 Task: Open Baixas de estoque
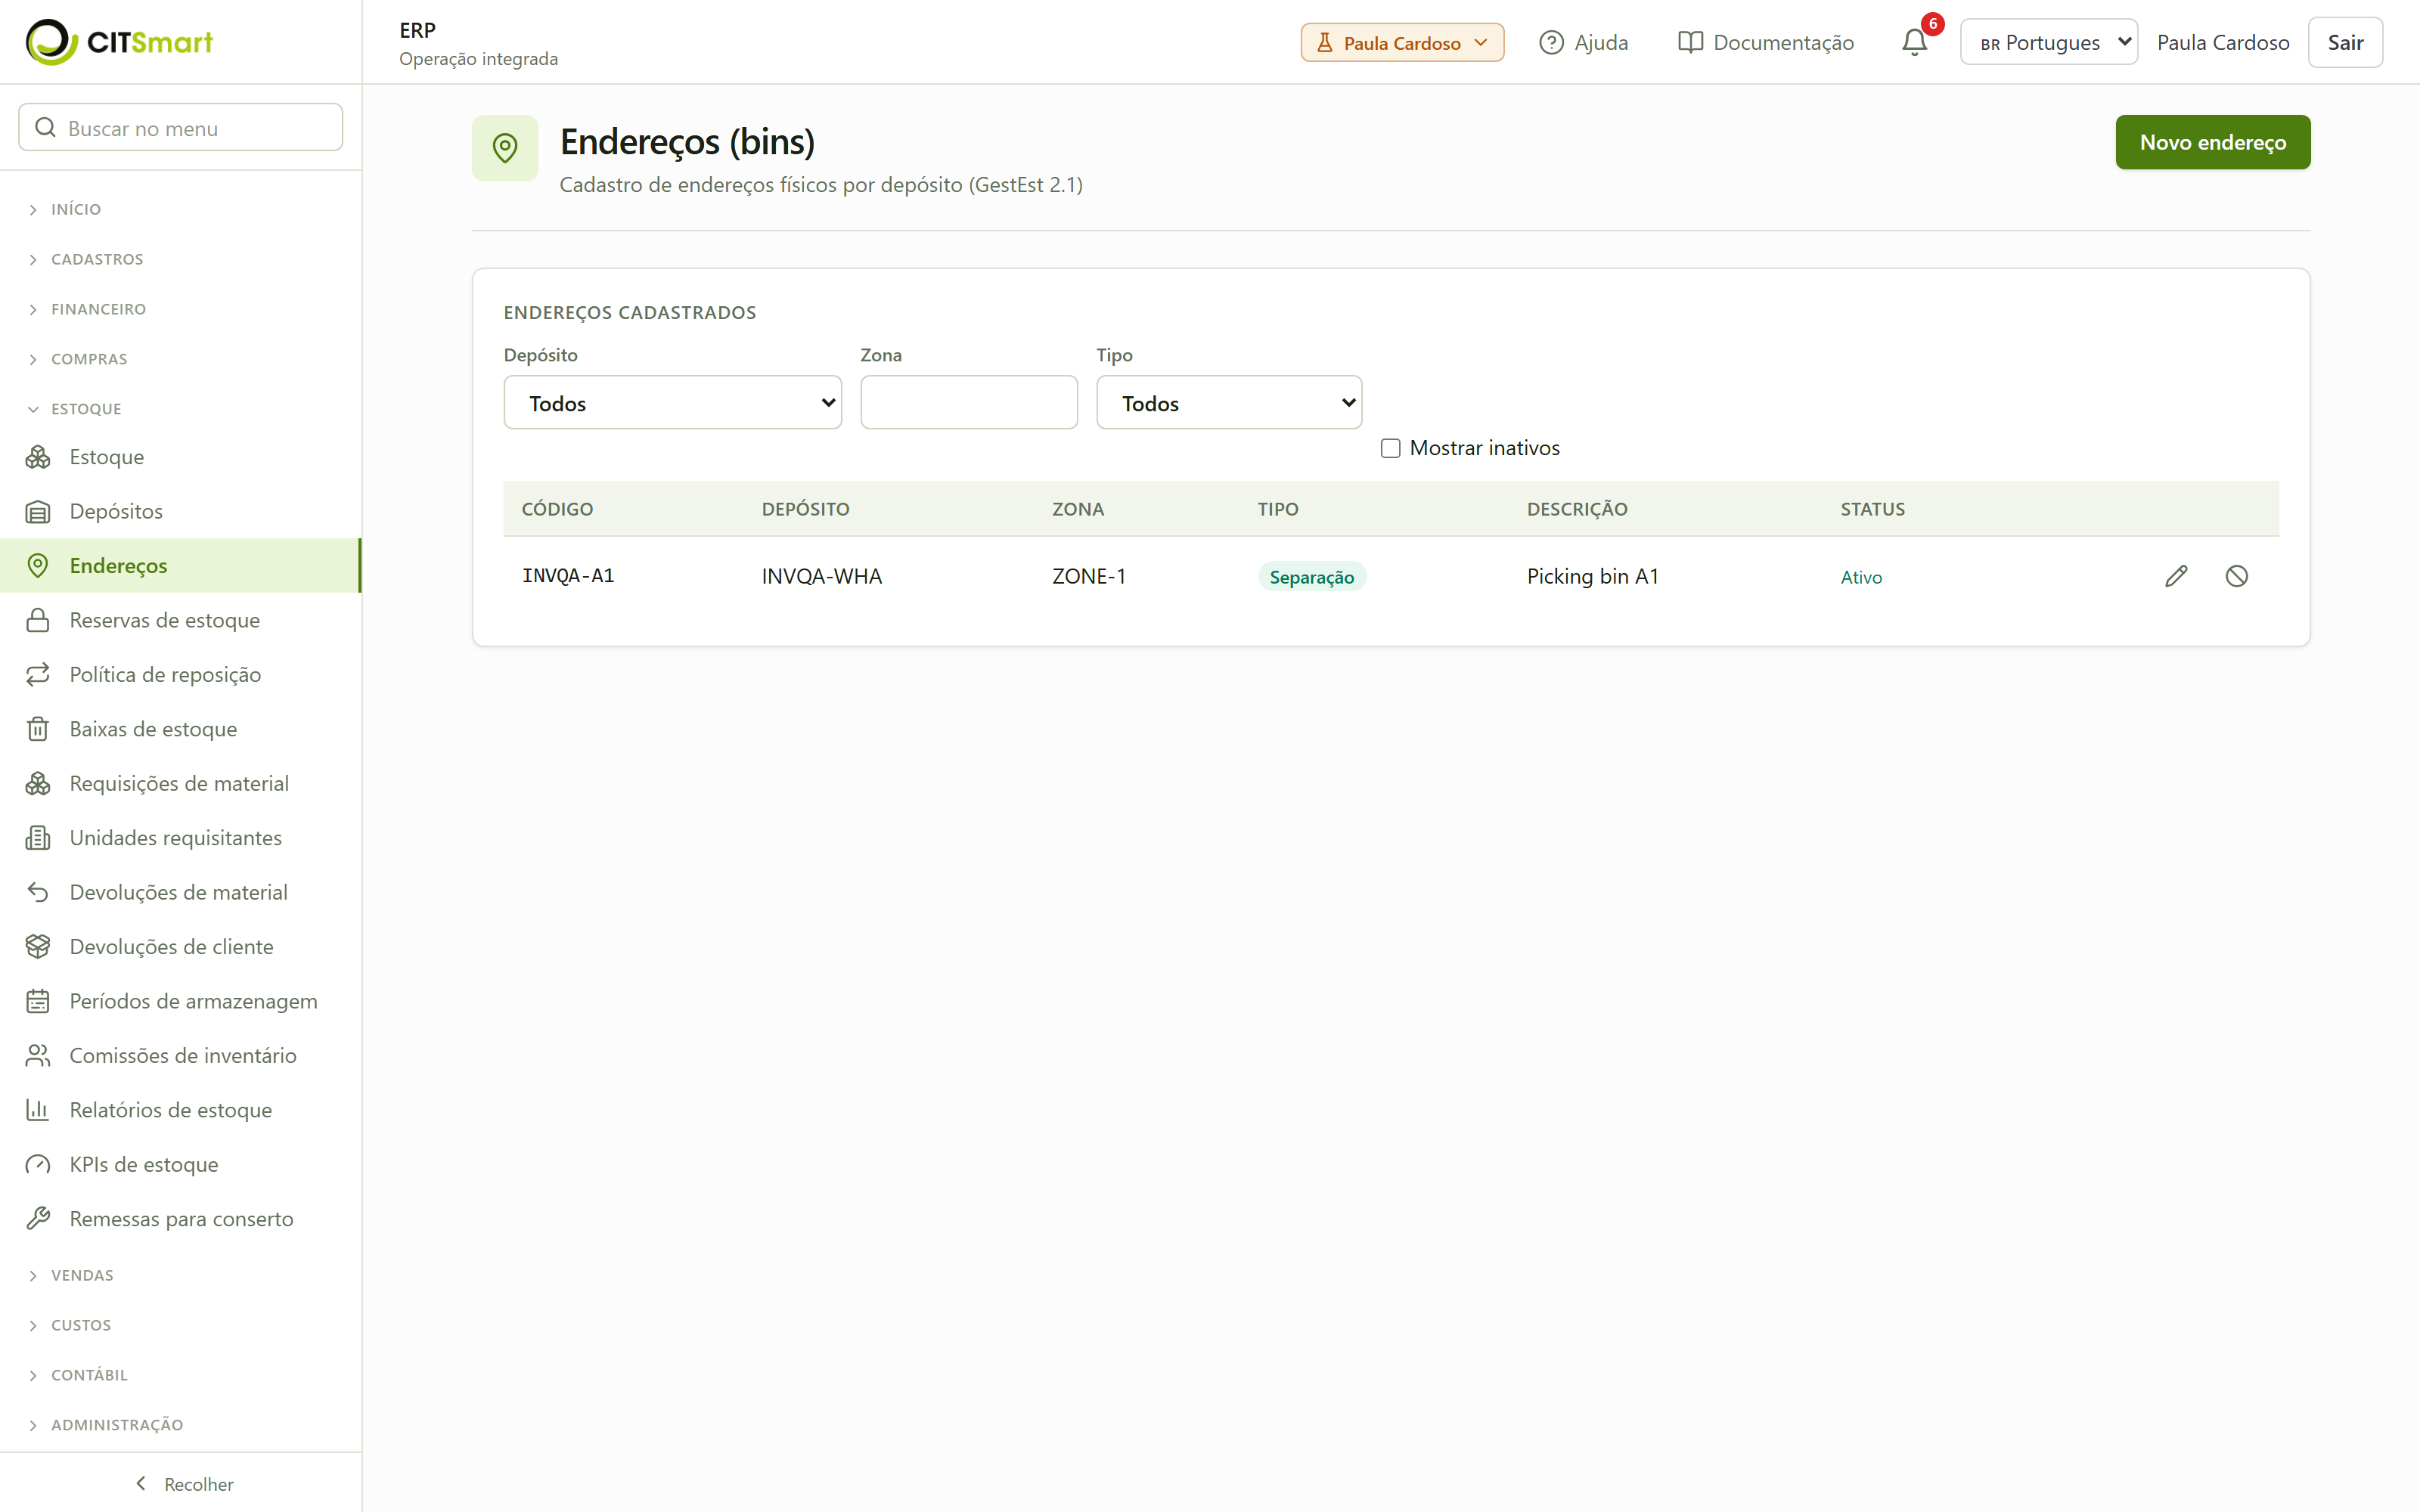[181, 729]
